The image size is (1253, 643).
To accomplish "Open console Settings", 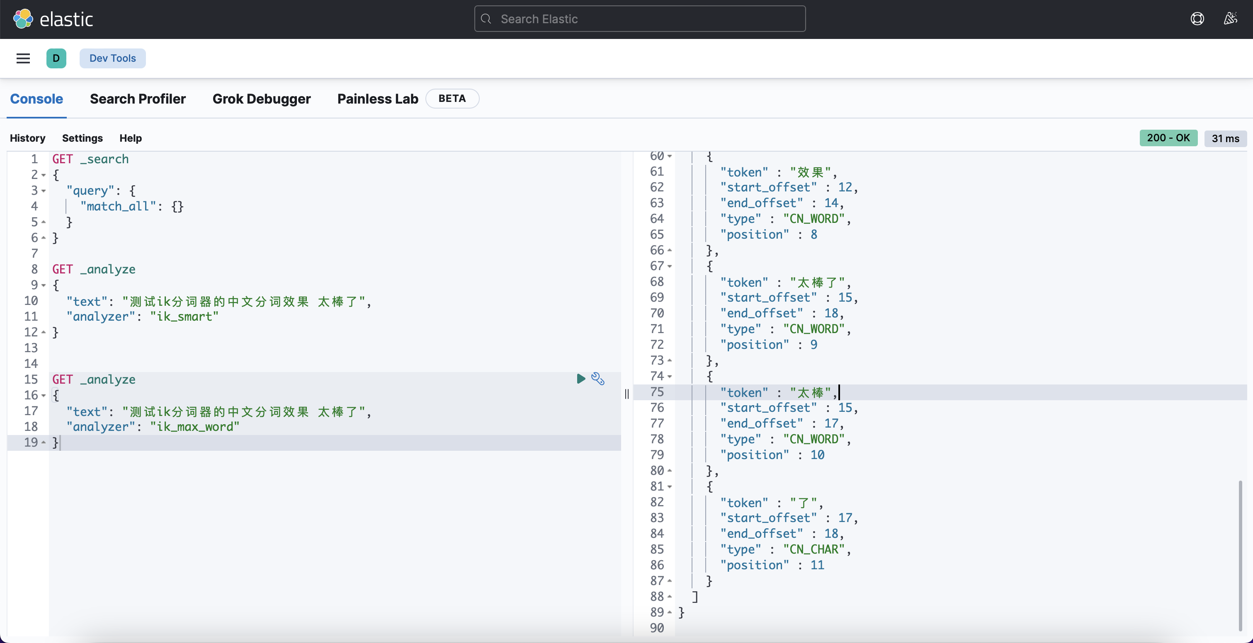I will [x=82, y=138].
